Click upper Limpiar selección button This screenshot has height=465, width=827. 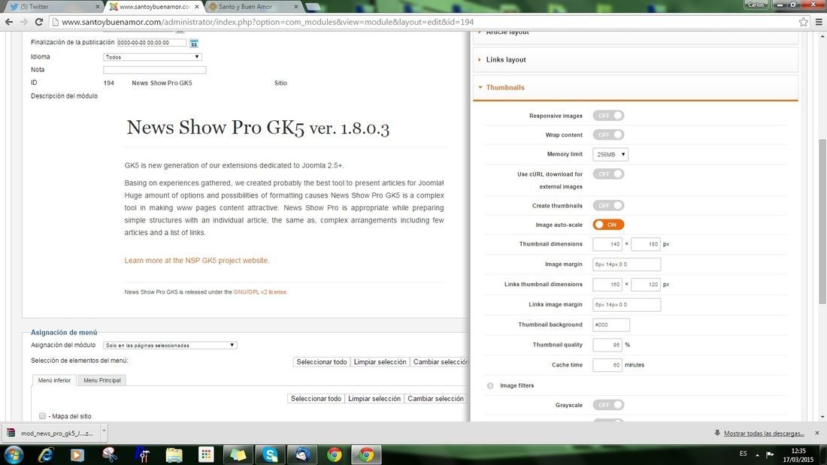(380, 361)
